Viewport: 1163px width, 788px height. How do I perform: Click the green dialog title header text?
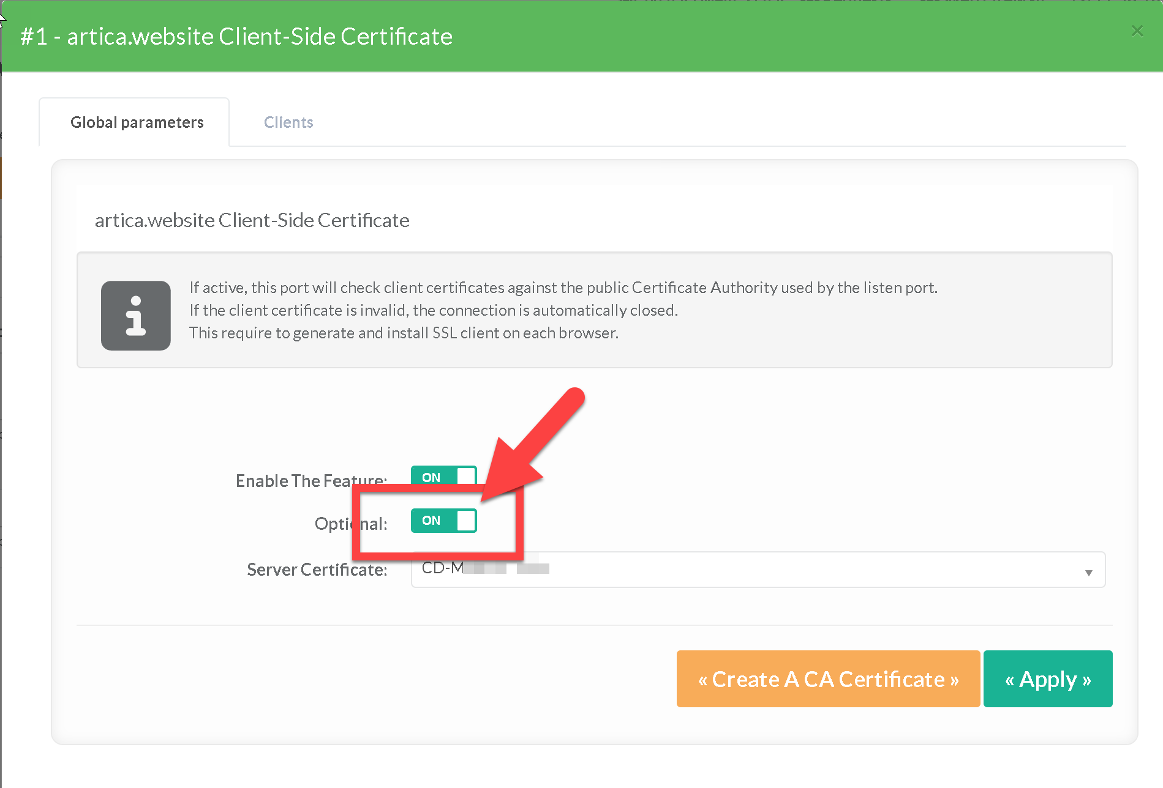236,37
